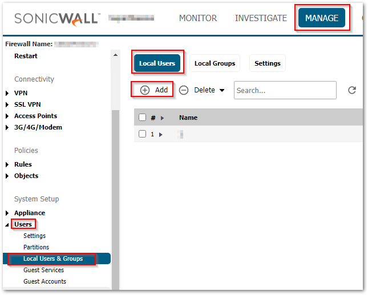
Task: Click the Search input field
Action: [x=285, y=90]
